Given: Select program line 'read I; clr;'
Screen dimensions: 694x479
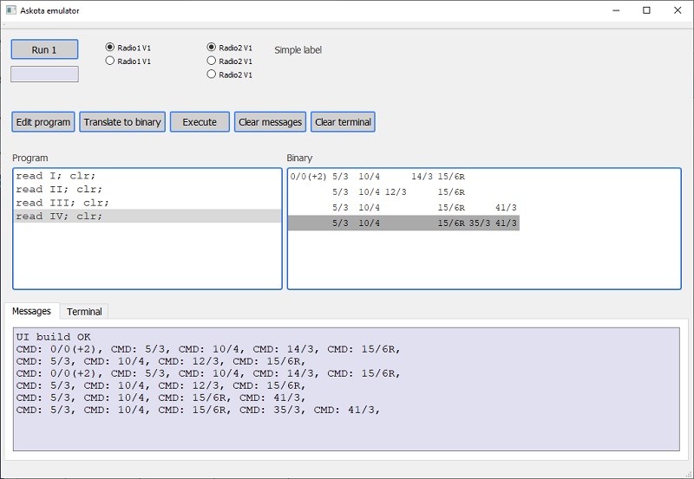Looking at the screenshot, I should pos(147,176).
